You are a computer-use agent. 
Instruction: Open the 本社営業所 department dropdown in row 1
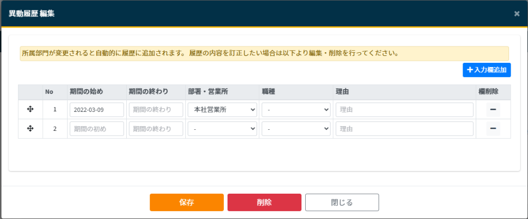(222, 110)
